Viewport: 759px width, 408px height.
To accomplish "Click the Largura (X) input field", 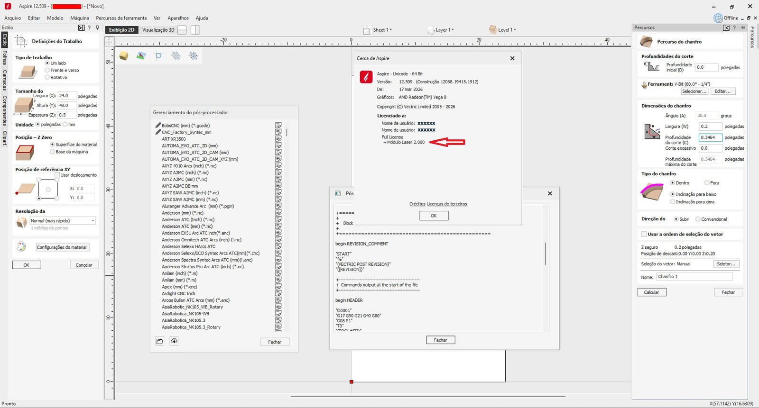I will point(66,96).
